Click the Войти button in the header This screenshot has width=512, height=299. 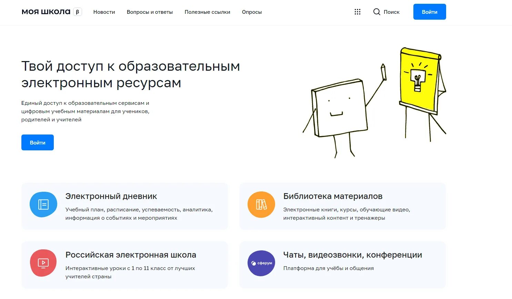(429, 11)
